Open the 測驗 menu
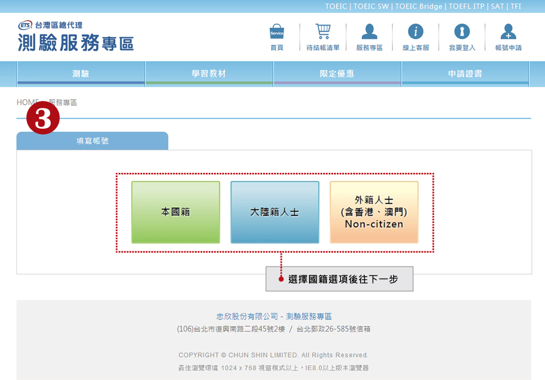This screenshot has height=380, width=545. [81, 74]
